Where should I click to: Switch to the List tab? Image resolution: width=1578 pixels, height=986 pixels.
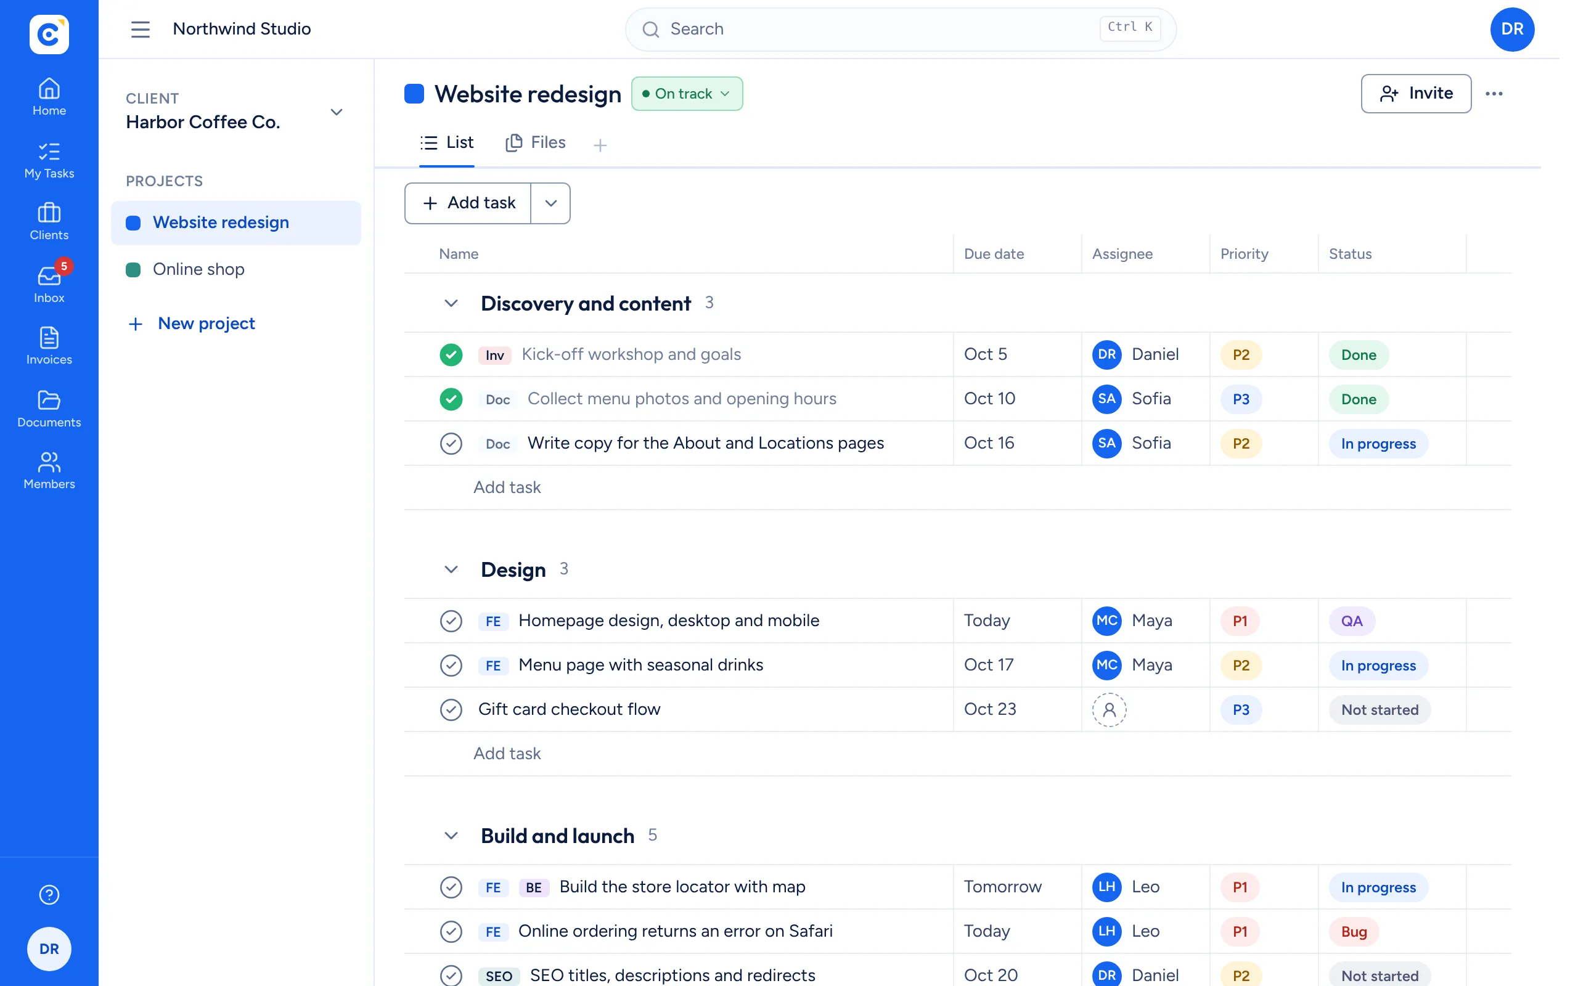pyautogui.click(x=447, y=143)
